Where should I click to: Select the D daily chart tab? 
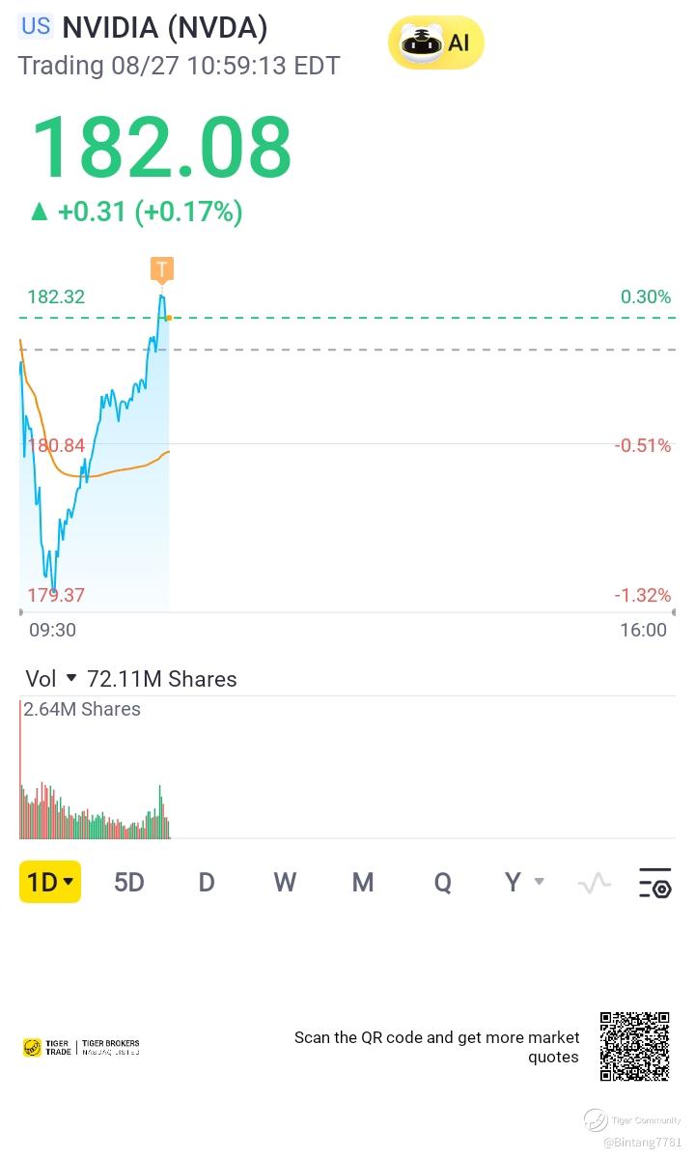207,882
